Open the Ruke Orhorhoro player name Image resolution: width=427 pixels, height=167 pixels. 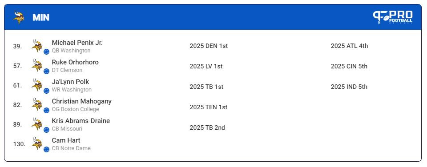pyautogui.click(x=75, y=62)
